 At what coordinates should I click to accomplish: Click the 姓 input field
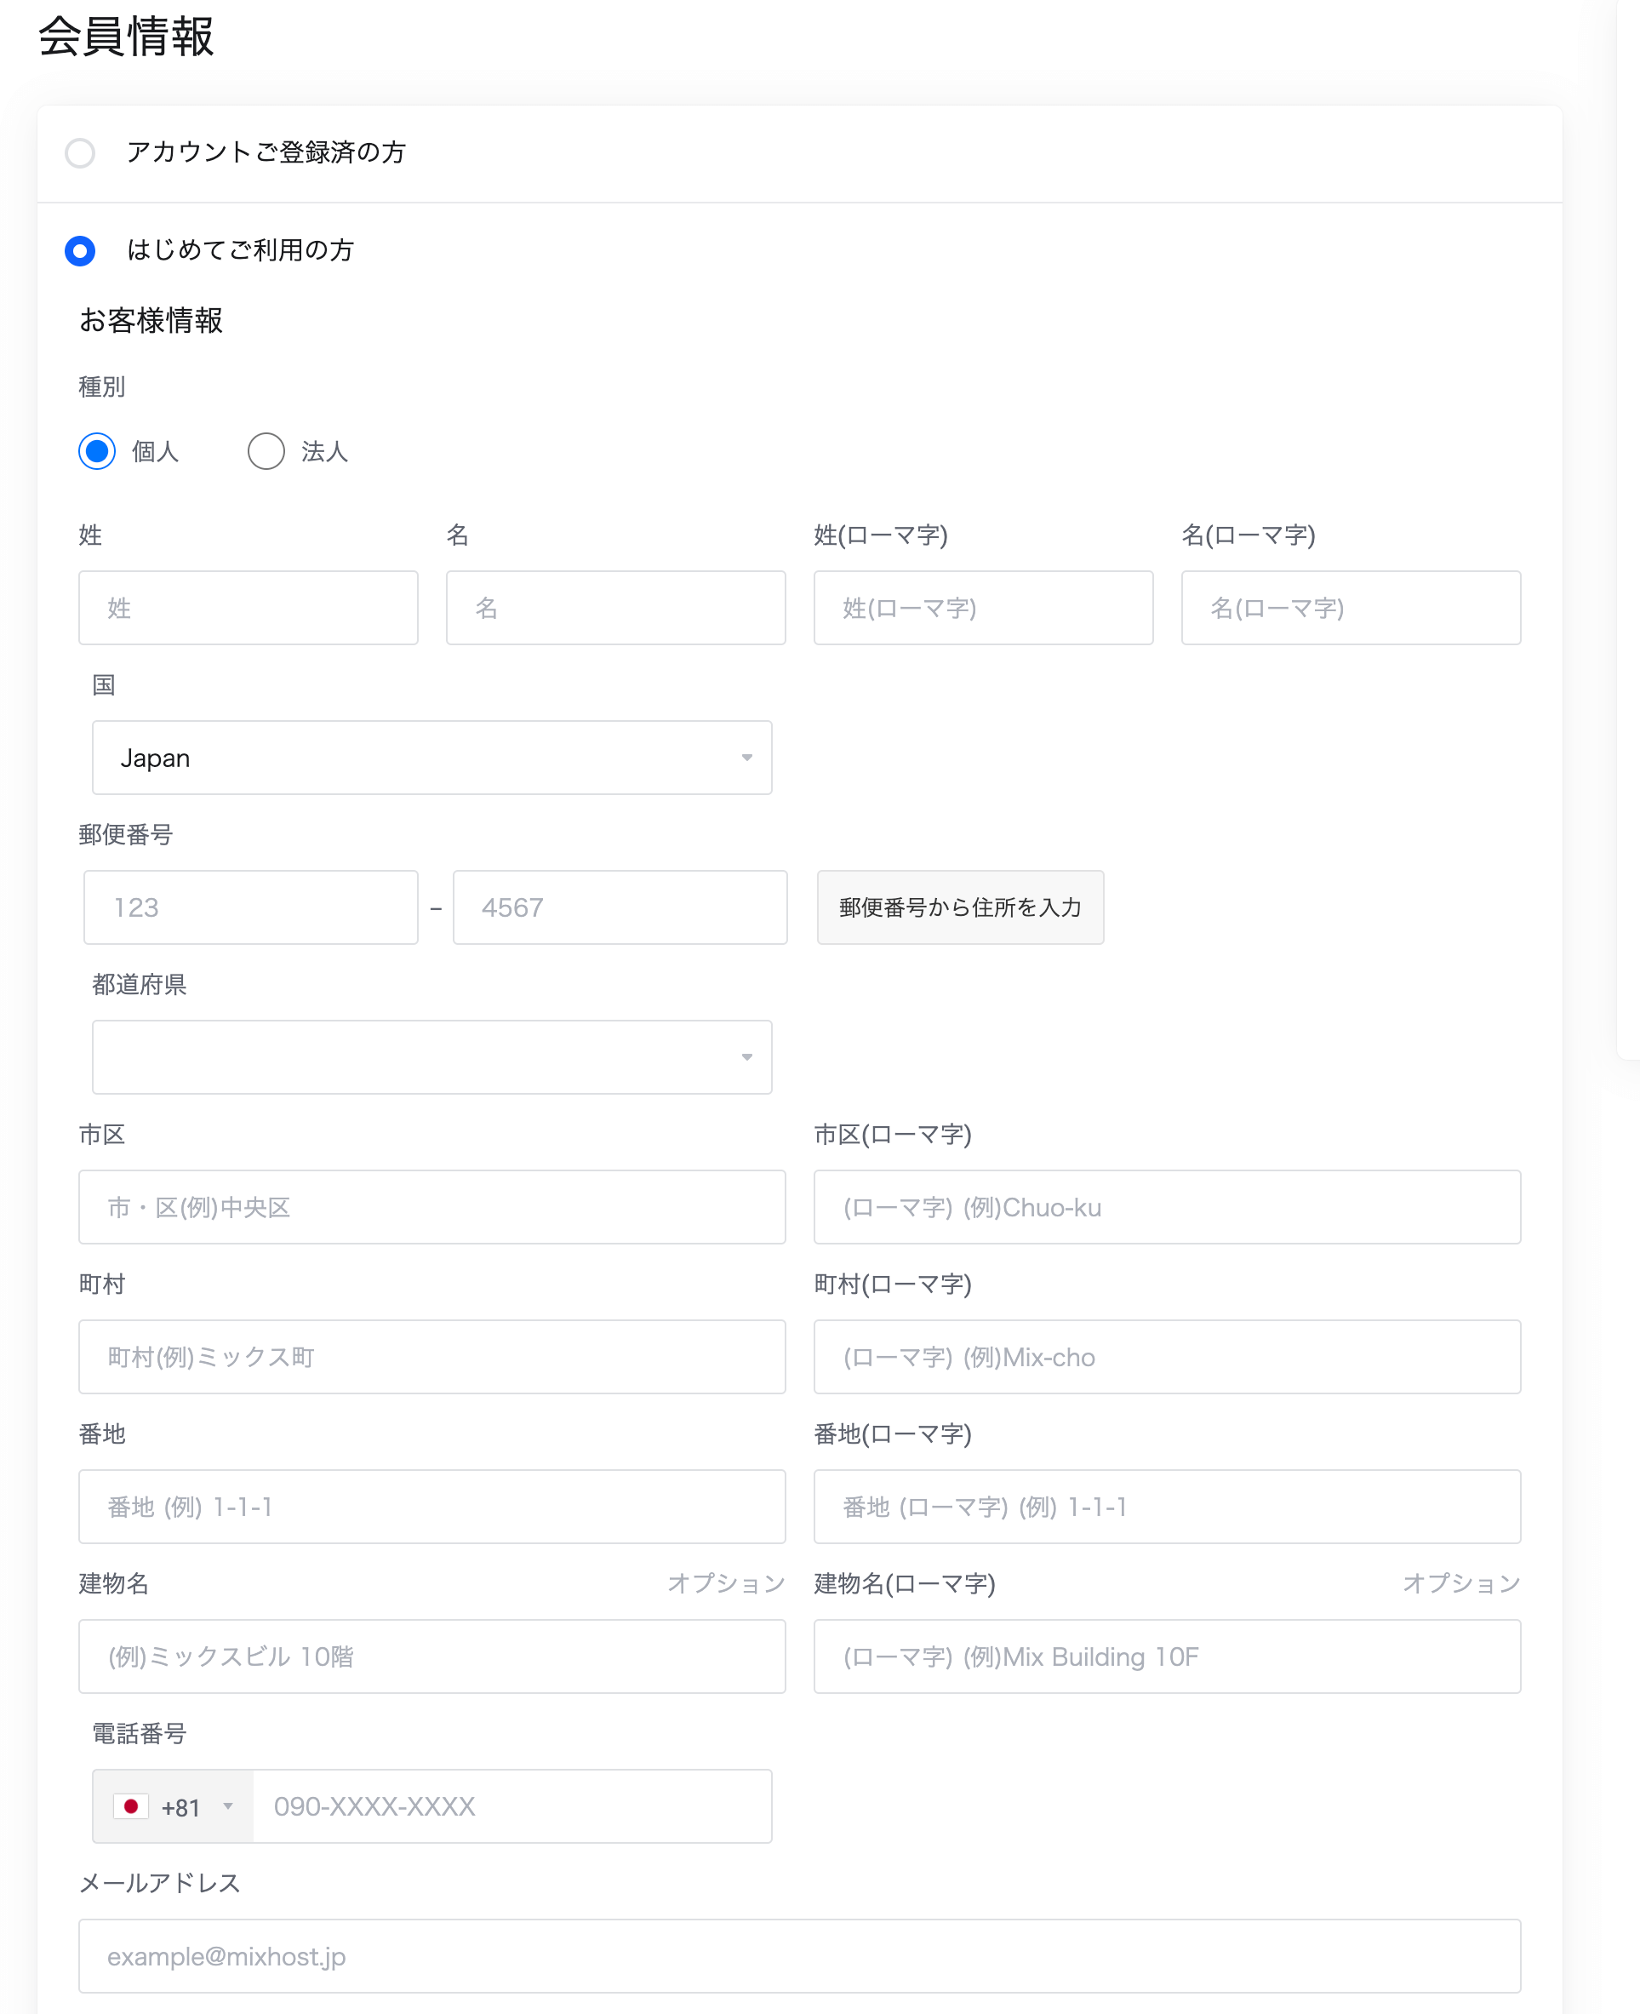pos(249,608)
